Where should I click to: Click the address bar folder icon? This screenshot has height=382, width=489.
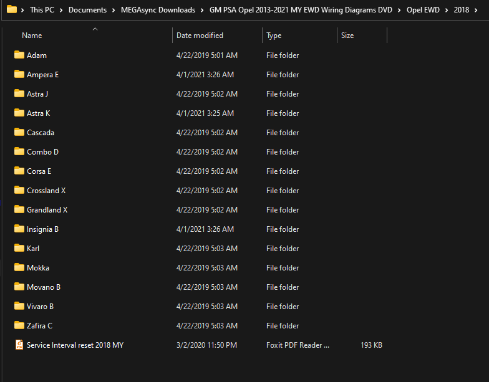click(x=12, y=9)
